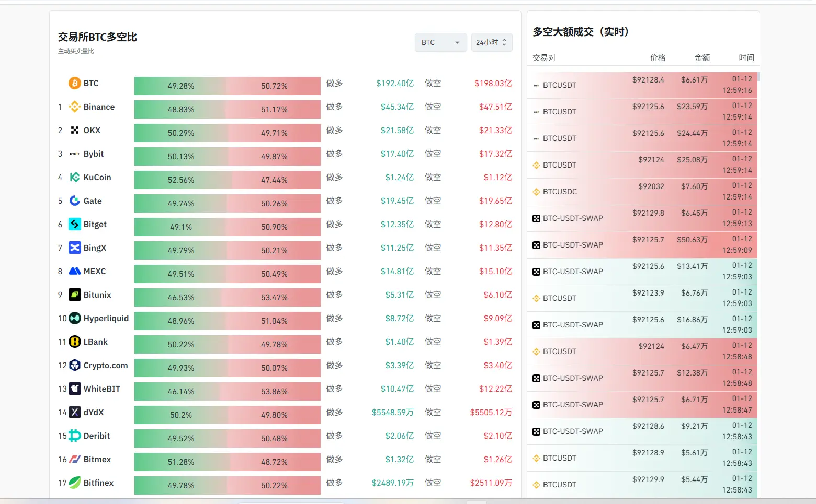Click the 价格 column header

[658, 57]
